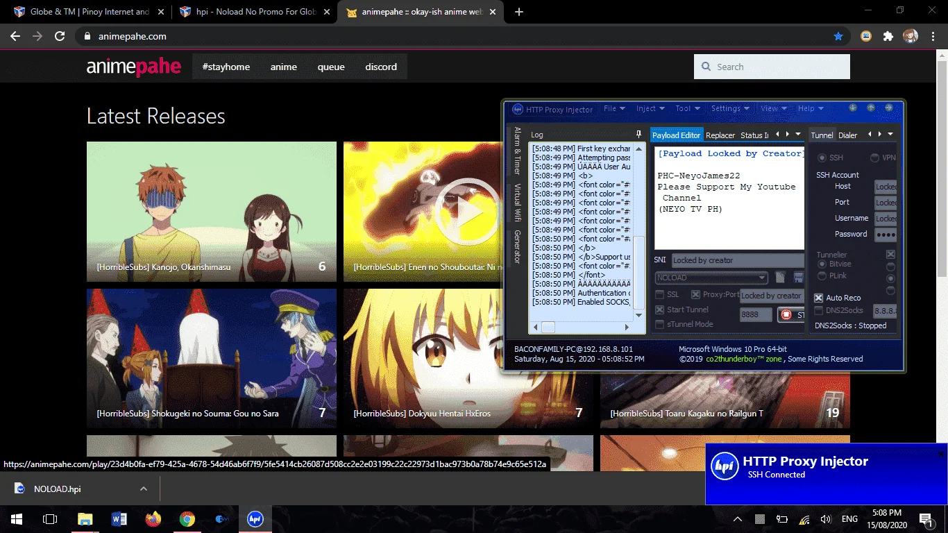Open Task View on the taskbar
The width and height of the screenshot is (948, 533).
(49, 518)
